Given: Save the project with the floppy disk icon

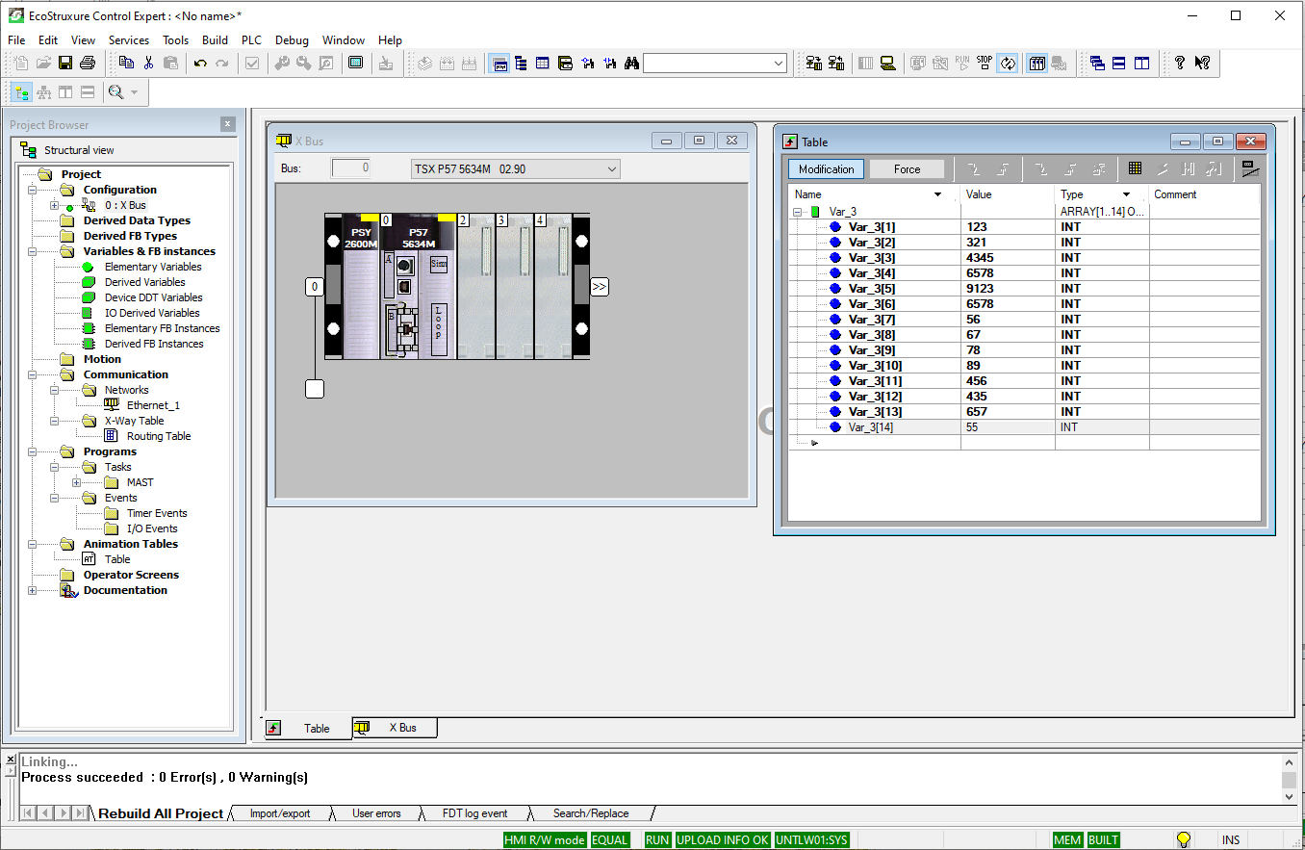Looking at the screenshot, I should pyautogui.click(x=65, y=63).
